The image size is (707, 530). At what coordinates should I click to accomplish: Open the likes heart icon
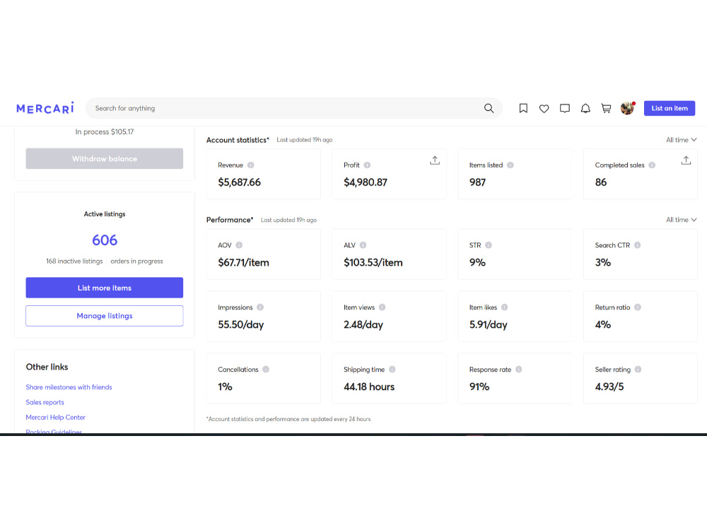point(544,109)
